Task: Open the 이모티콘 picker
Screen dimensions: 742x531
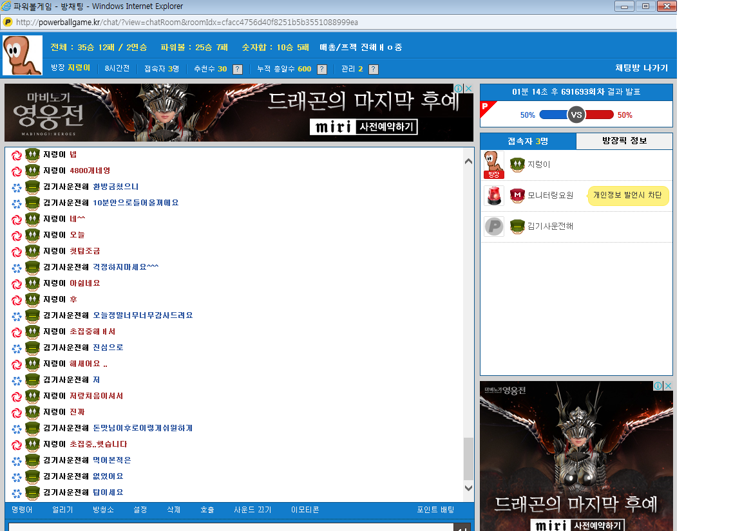Action: tap(305, 510)
